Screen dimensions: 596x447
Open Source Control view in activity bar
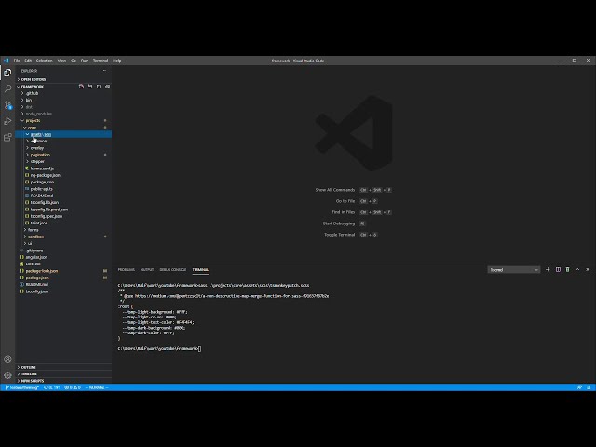7,105
